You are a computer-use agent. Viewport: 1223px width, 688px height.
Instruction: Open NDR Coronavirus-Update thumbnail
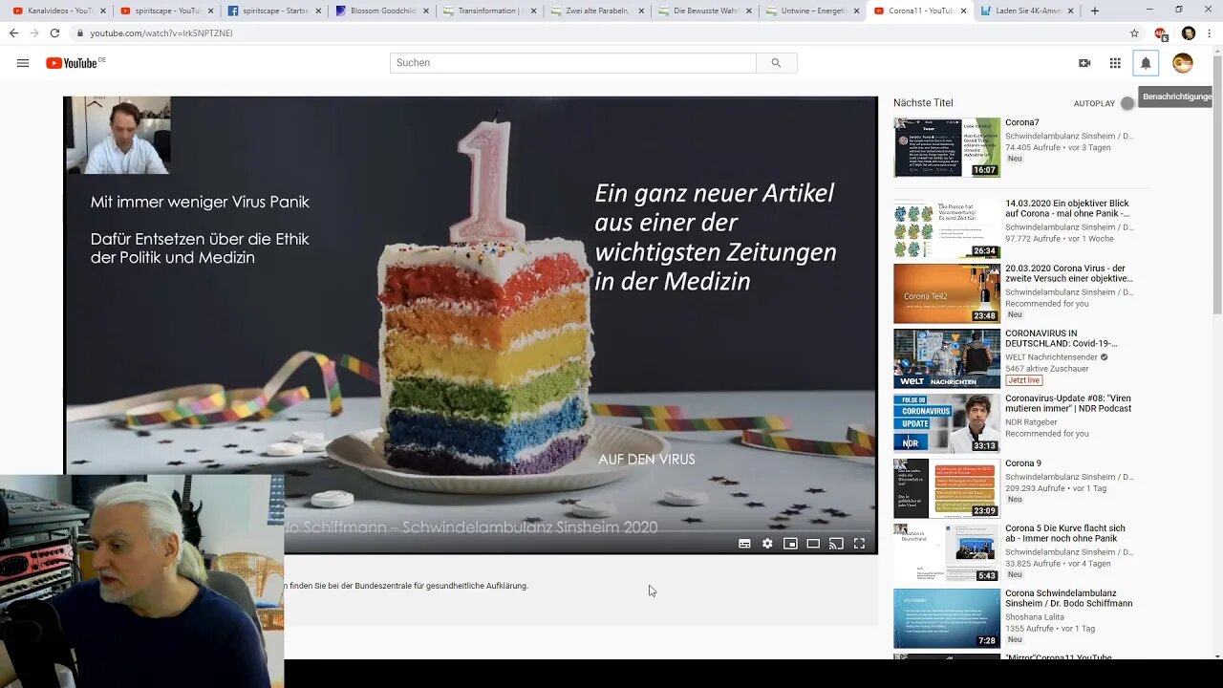click(947, 423)
